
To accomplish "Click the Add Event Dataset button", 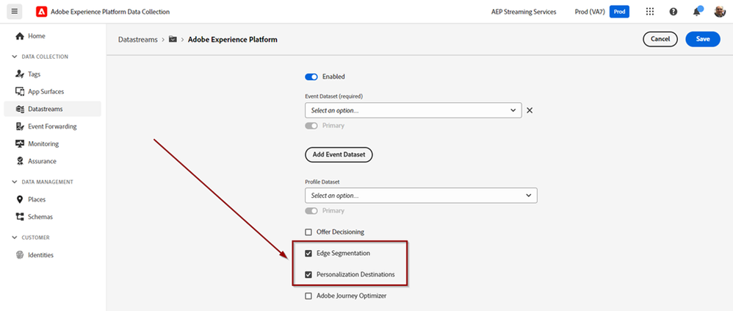I will [x=339, y=154].
